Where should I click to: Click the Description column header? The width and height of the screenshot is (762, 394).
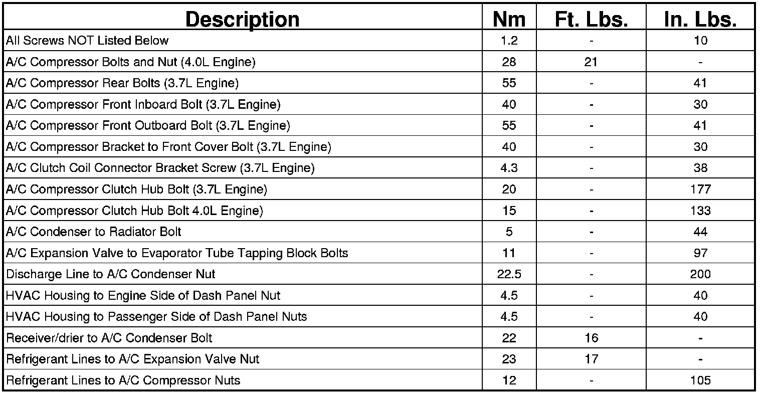(x=242, y=19)
